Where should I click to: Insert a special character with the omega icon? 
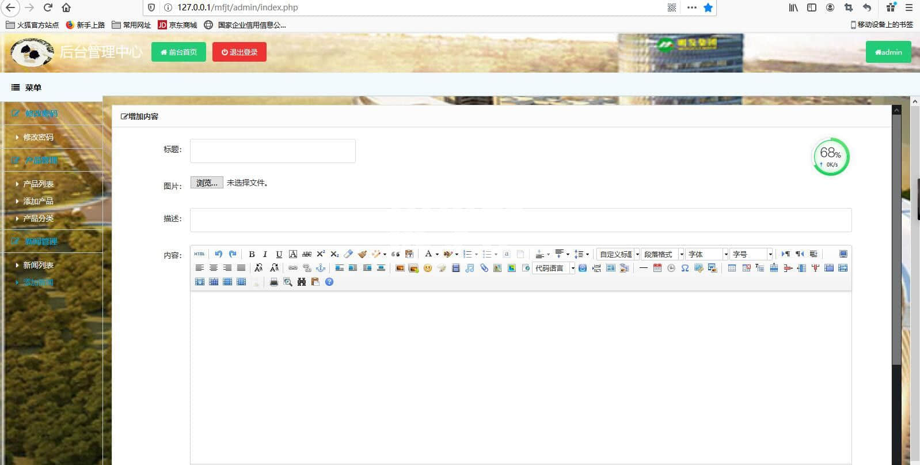(685, 268)
